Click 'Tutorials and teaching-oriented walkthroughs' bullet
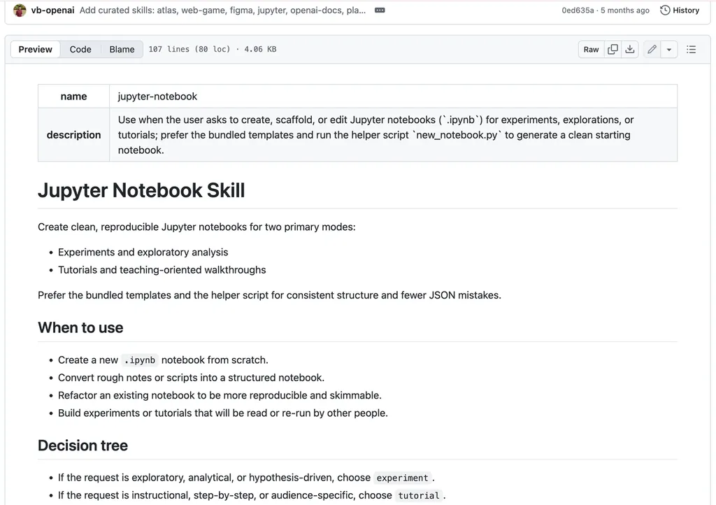 (162, 270)
